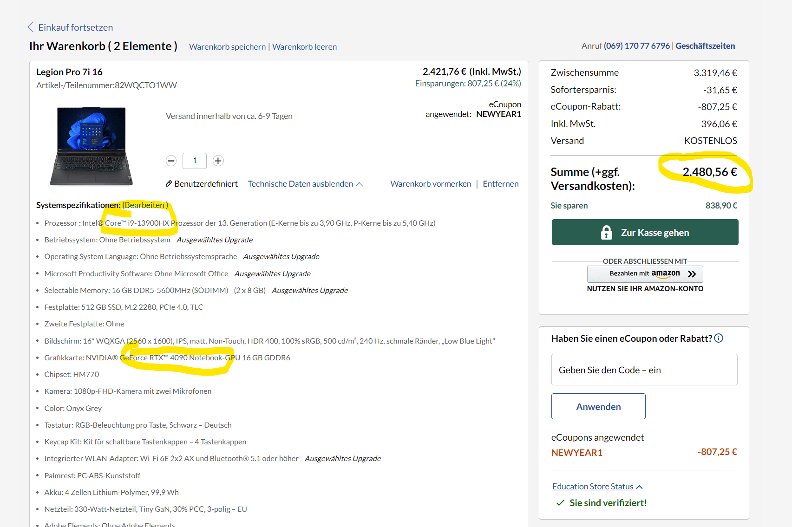
Task: Click Warenkorb speichern link
Action: pyautogui.click(x=227, y=47)
